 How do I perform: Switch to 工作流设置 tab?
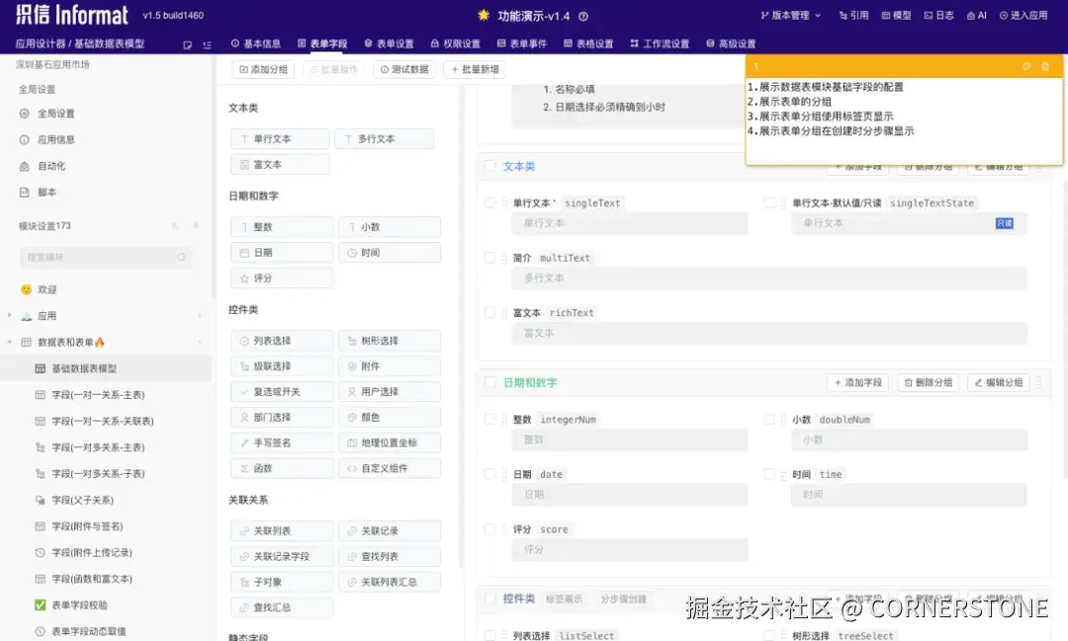(x=660, y=43)
